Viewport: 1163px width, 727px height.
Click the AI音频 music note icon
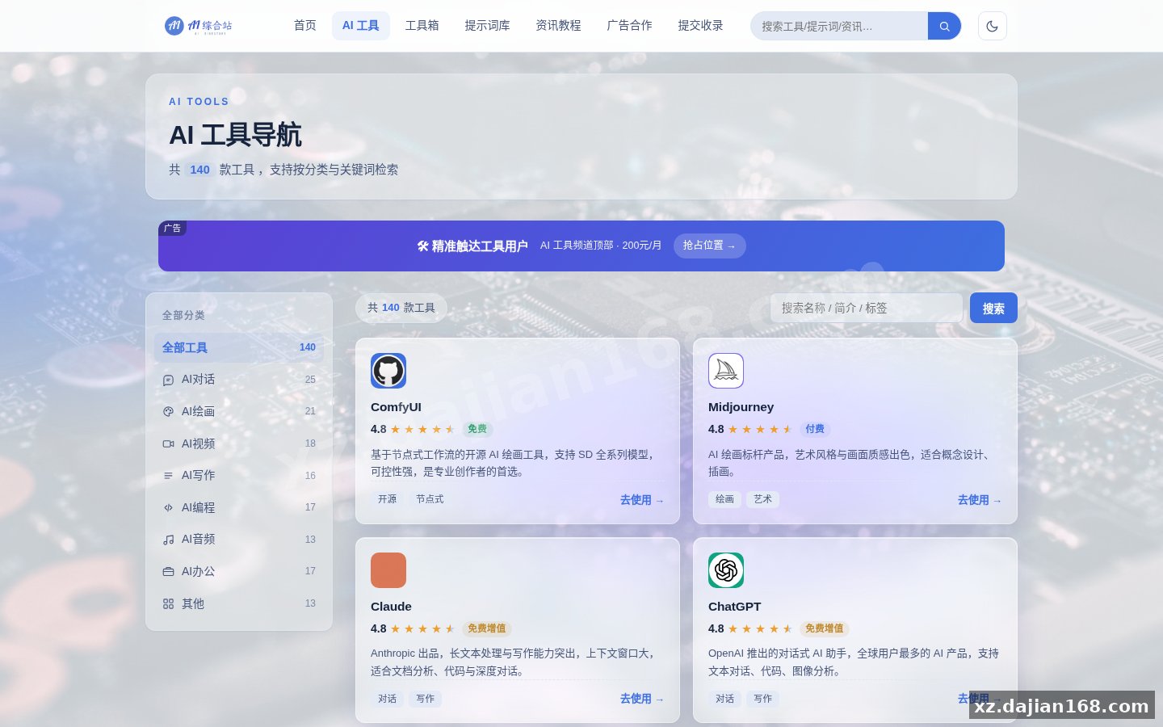(168, 540)
